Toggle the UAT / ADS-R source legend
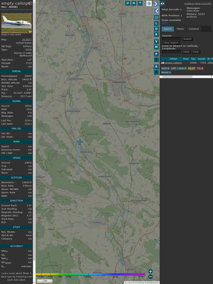Screen dimensions: 213x284 pyautogui.click(x=178, y=69)
